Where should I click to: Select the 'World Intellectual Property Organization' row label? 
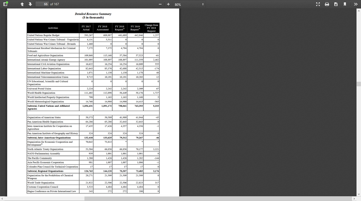48,97
